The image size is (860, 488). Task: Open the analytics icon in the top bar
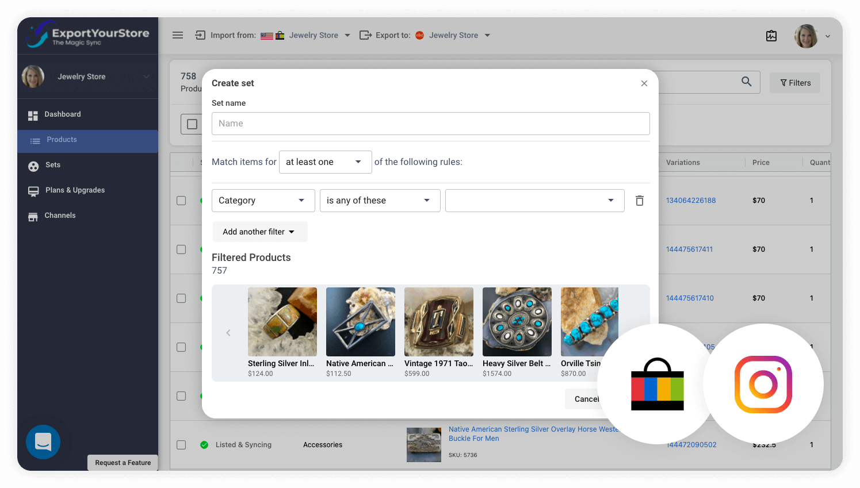click(771, 36)
